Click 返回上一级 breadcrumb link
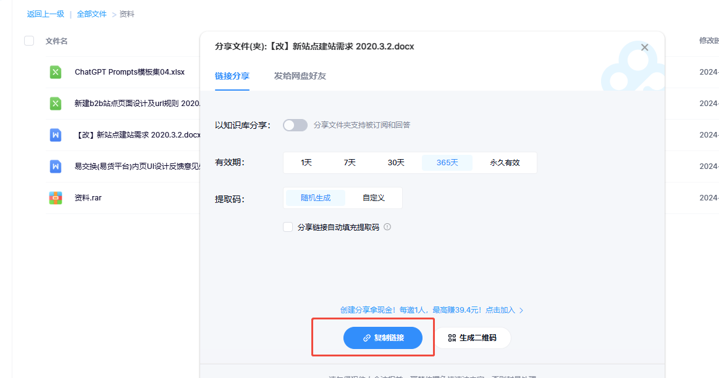Image resolution: width=719 pixels, height=378 pixels. 46,14
